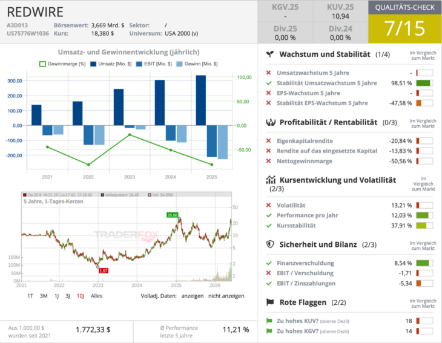This screenshot has height=343, width=442.
Task: Click the red X beside EBIT / Verschuldung
Action: [268, 273]
